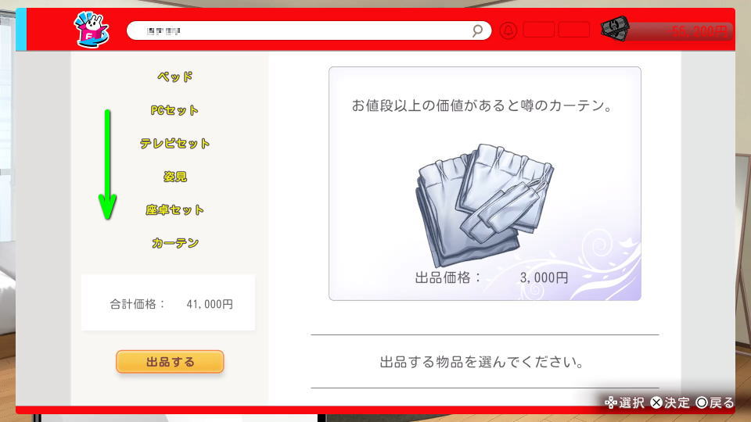The width and height of the screenshot is (751, 422).
Task: Select PCセット from the item list
Action: pos(174,110)
